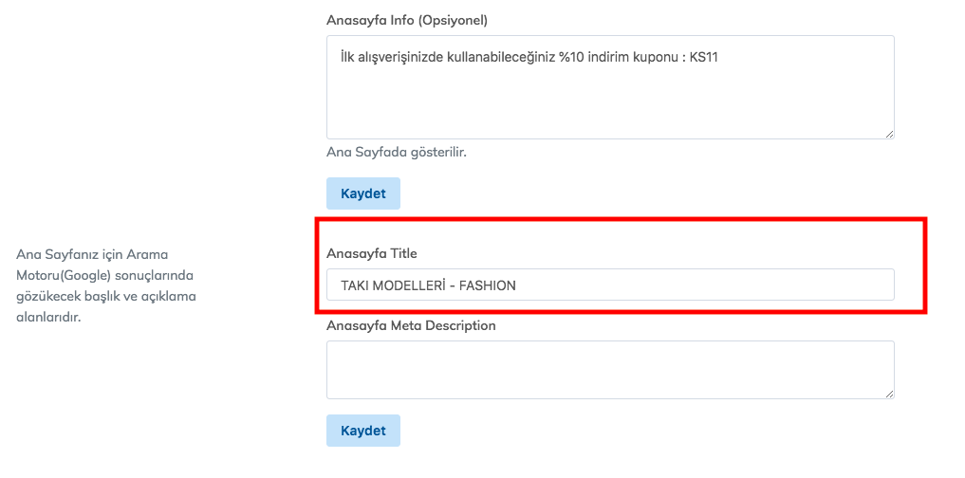Click "İlk" at the start of info text
This screenshot has height=478, width=965.
point(349,58)
